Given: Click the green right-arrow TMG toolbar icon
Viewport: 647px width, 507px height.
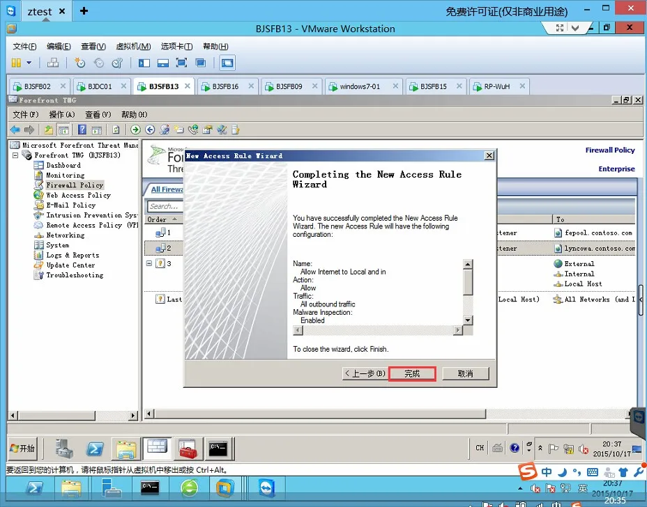Looking at the screenshot, I should (x=135, y=130).
